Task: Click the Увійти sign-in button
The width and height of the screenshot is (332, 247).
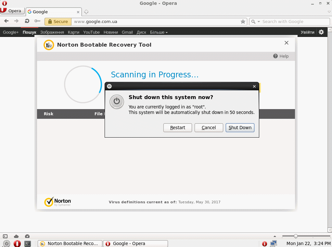Action: click(x=307, y=32)
